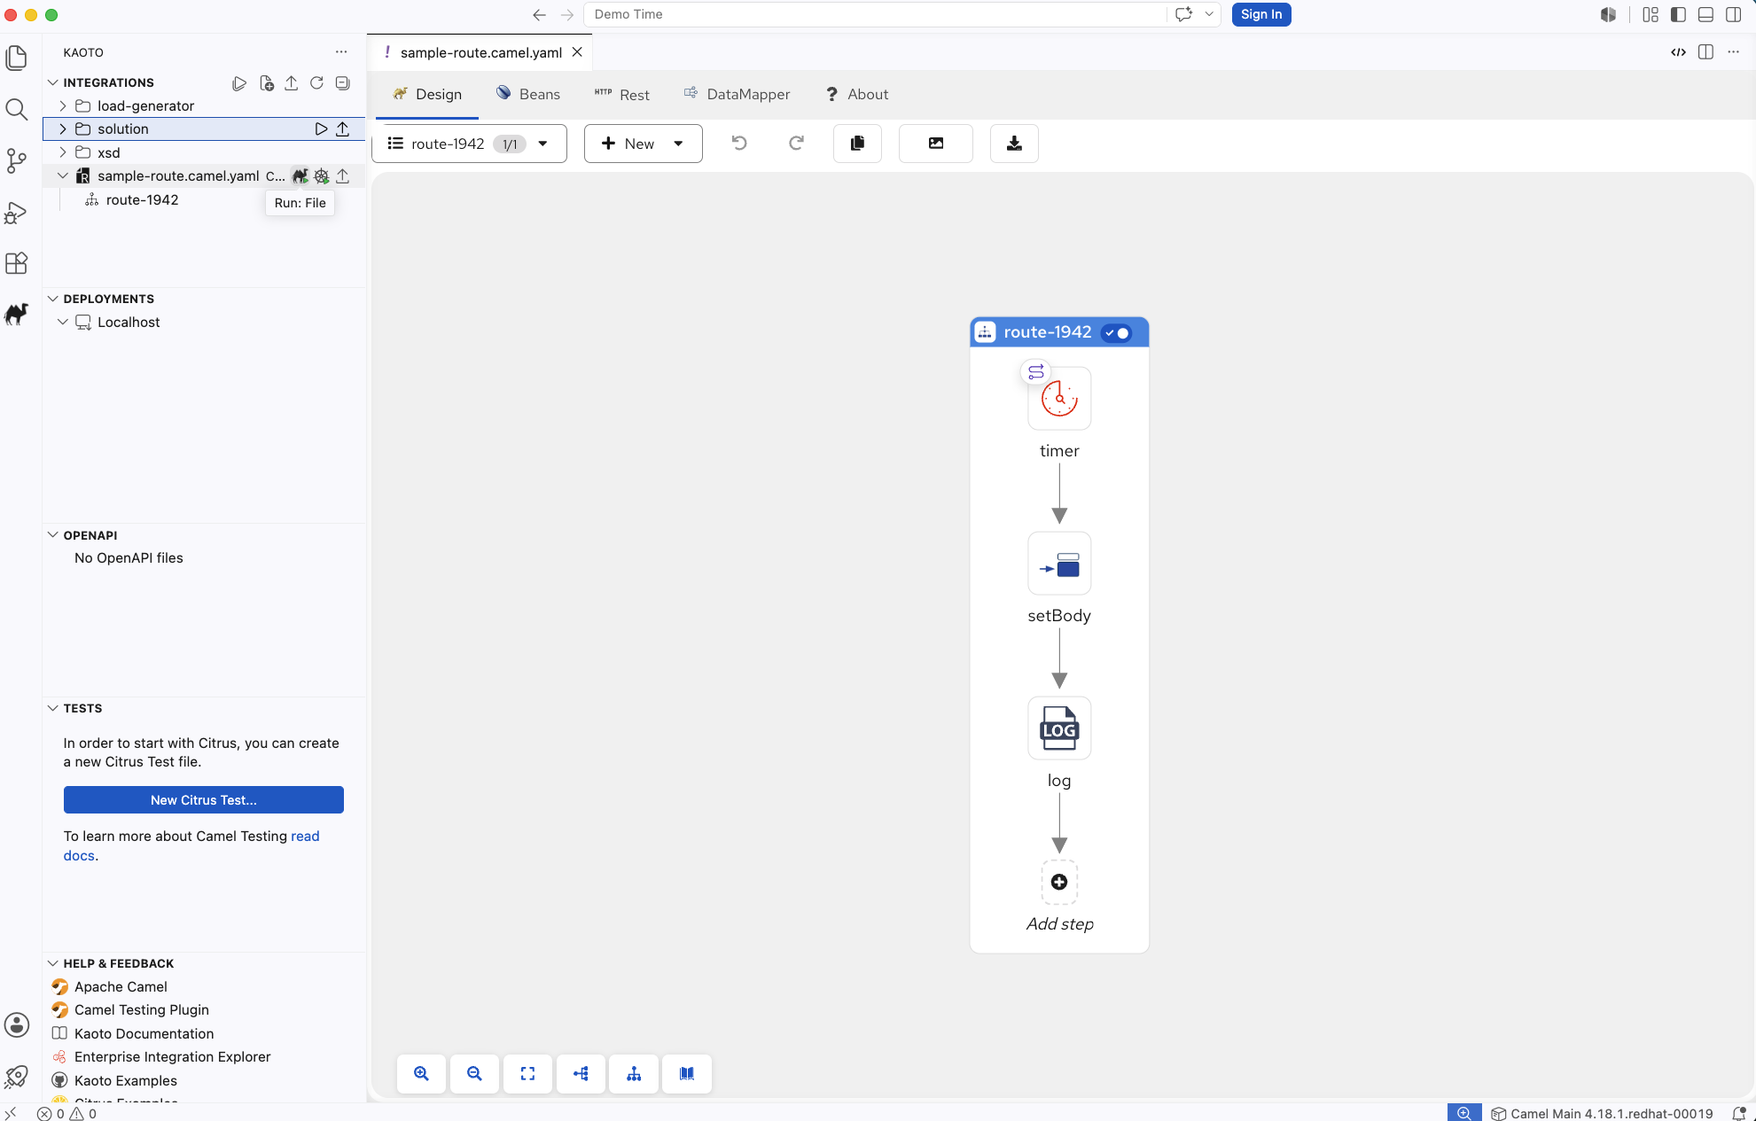The image size is (1756, 1121).
Task: Switch to the Beans tab
Action: (528, 95)
